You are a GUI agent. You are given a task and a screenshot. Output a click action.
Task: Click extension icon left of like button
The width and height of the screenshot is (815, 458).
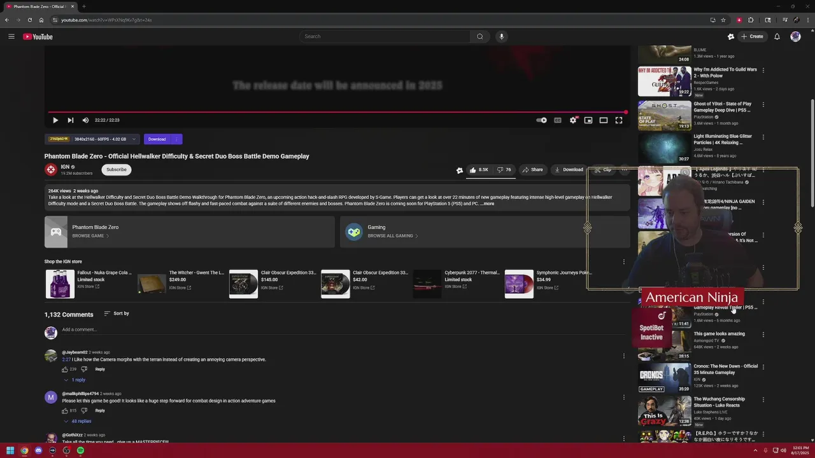coord(460,170)
